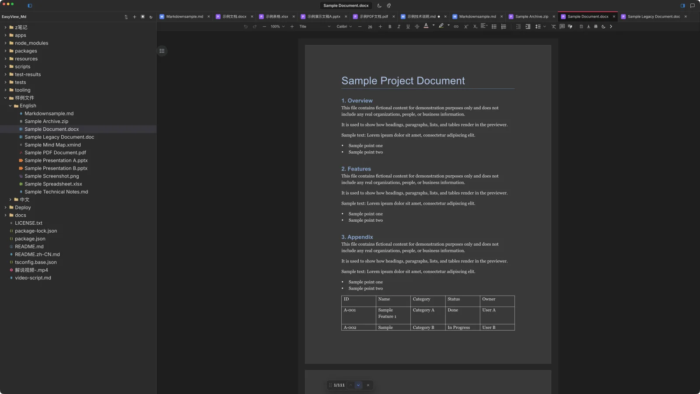This screenshot has width=700, height=394.
Task: Redo edit in document toolbar
Action: coord(255,27)
